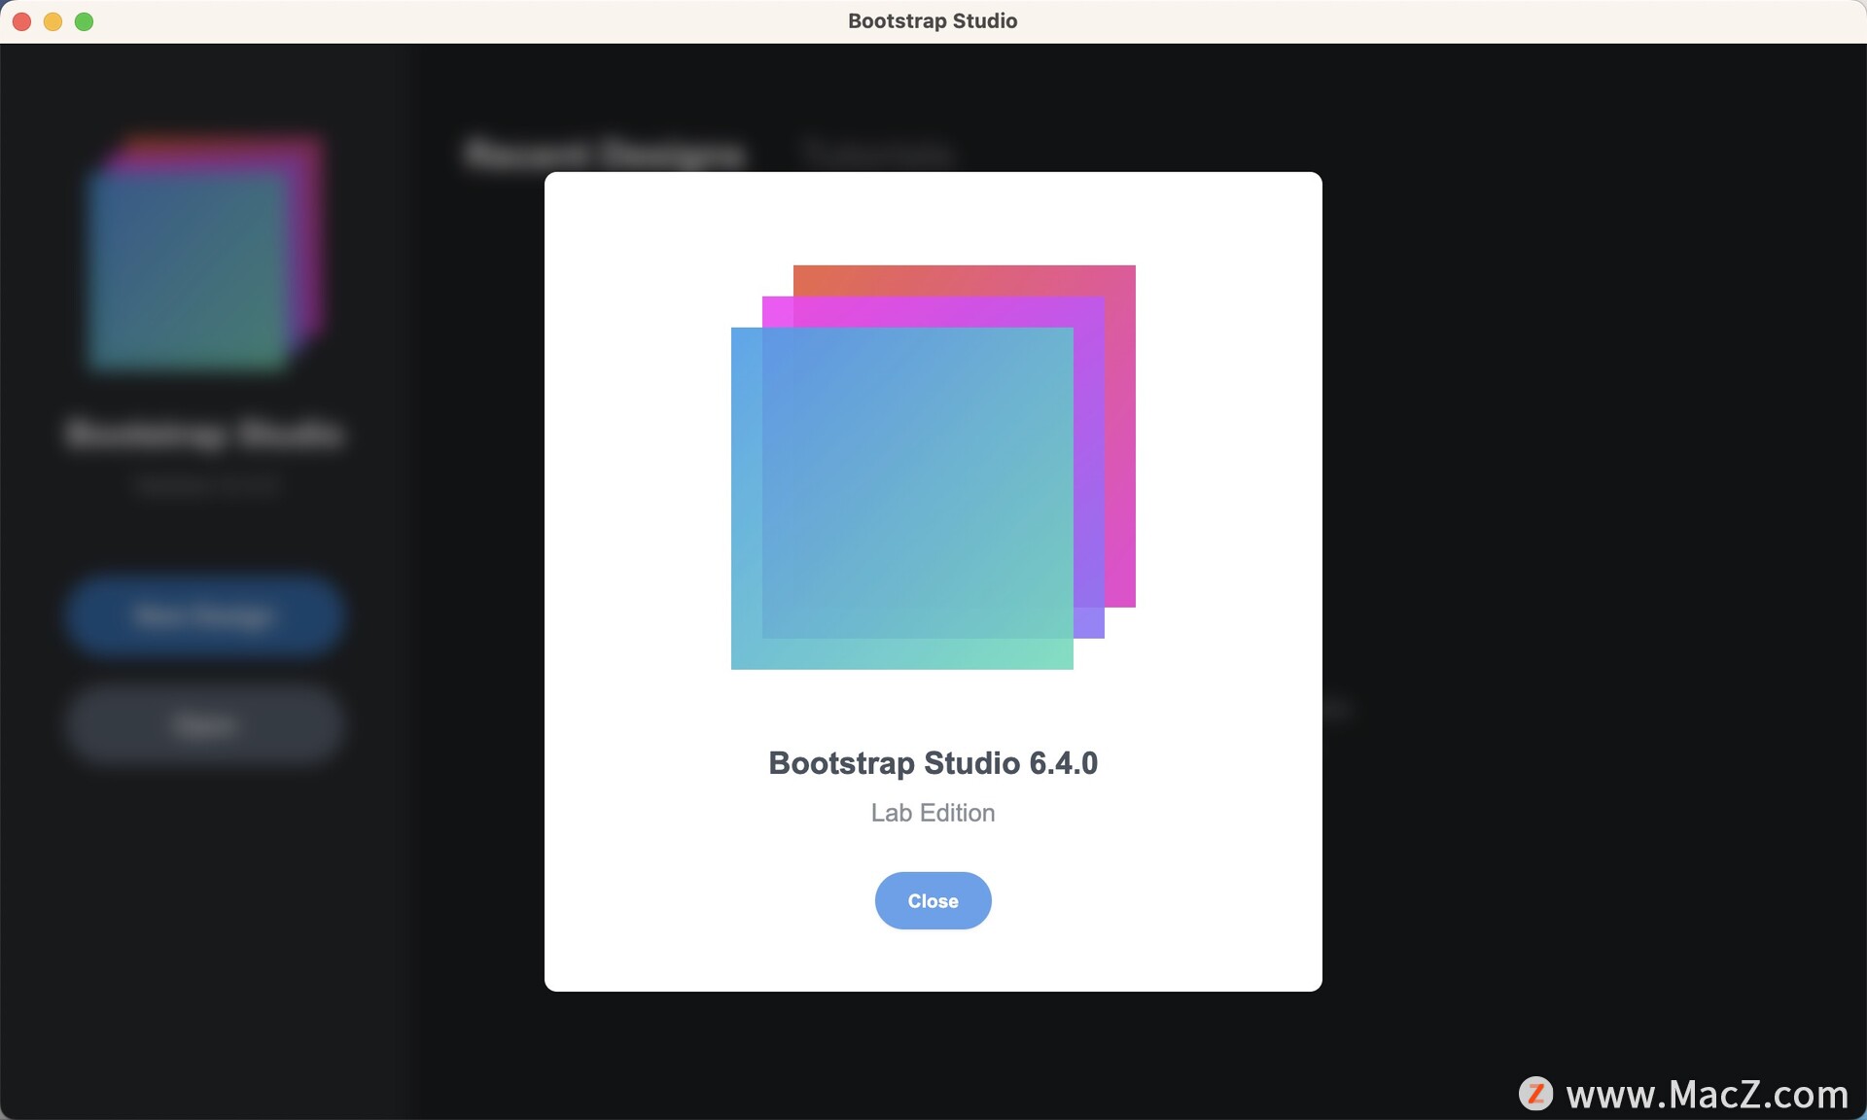Image resolution: width=1867 pixels, height=1120 pixels.
Task: Click the version text under the sidebar app name
Action: 204,486
